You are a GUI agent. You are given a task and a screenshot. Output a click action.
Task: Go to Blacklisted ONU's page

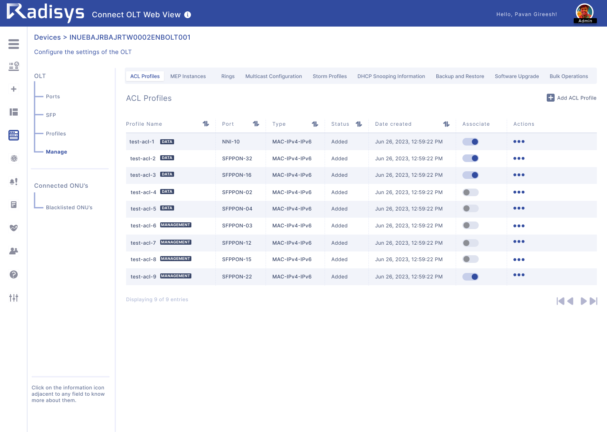68,207
